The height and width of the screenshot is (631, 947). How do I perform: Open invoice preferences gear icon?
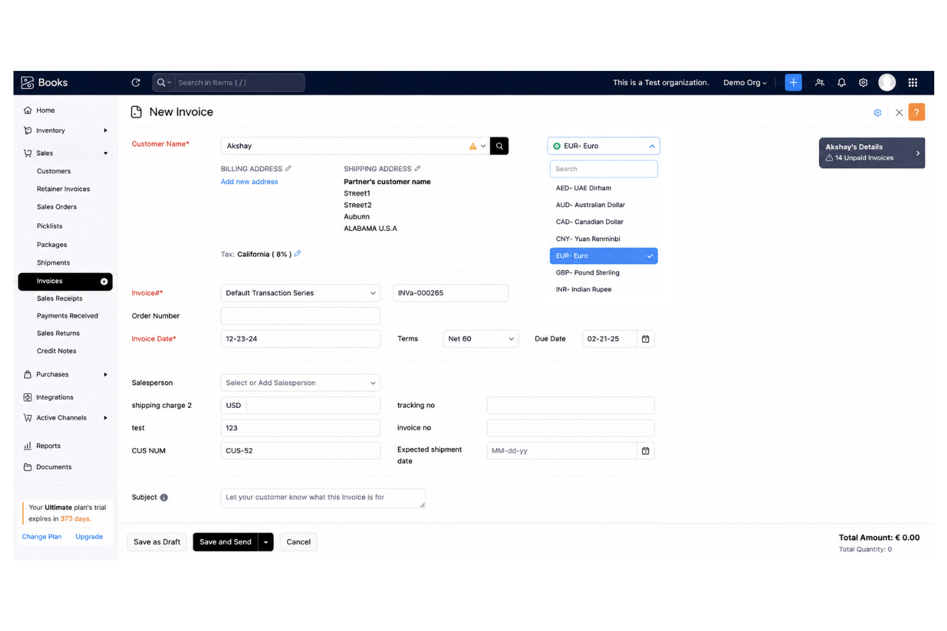tap(877, 113)
